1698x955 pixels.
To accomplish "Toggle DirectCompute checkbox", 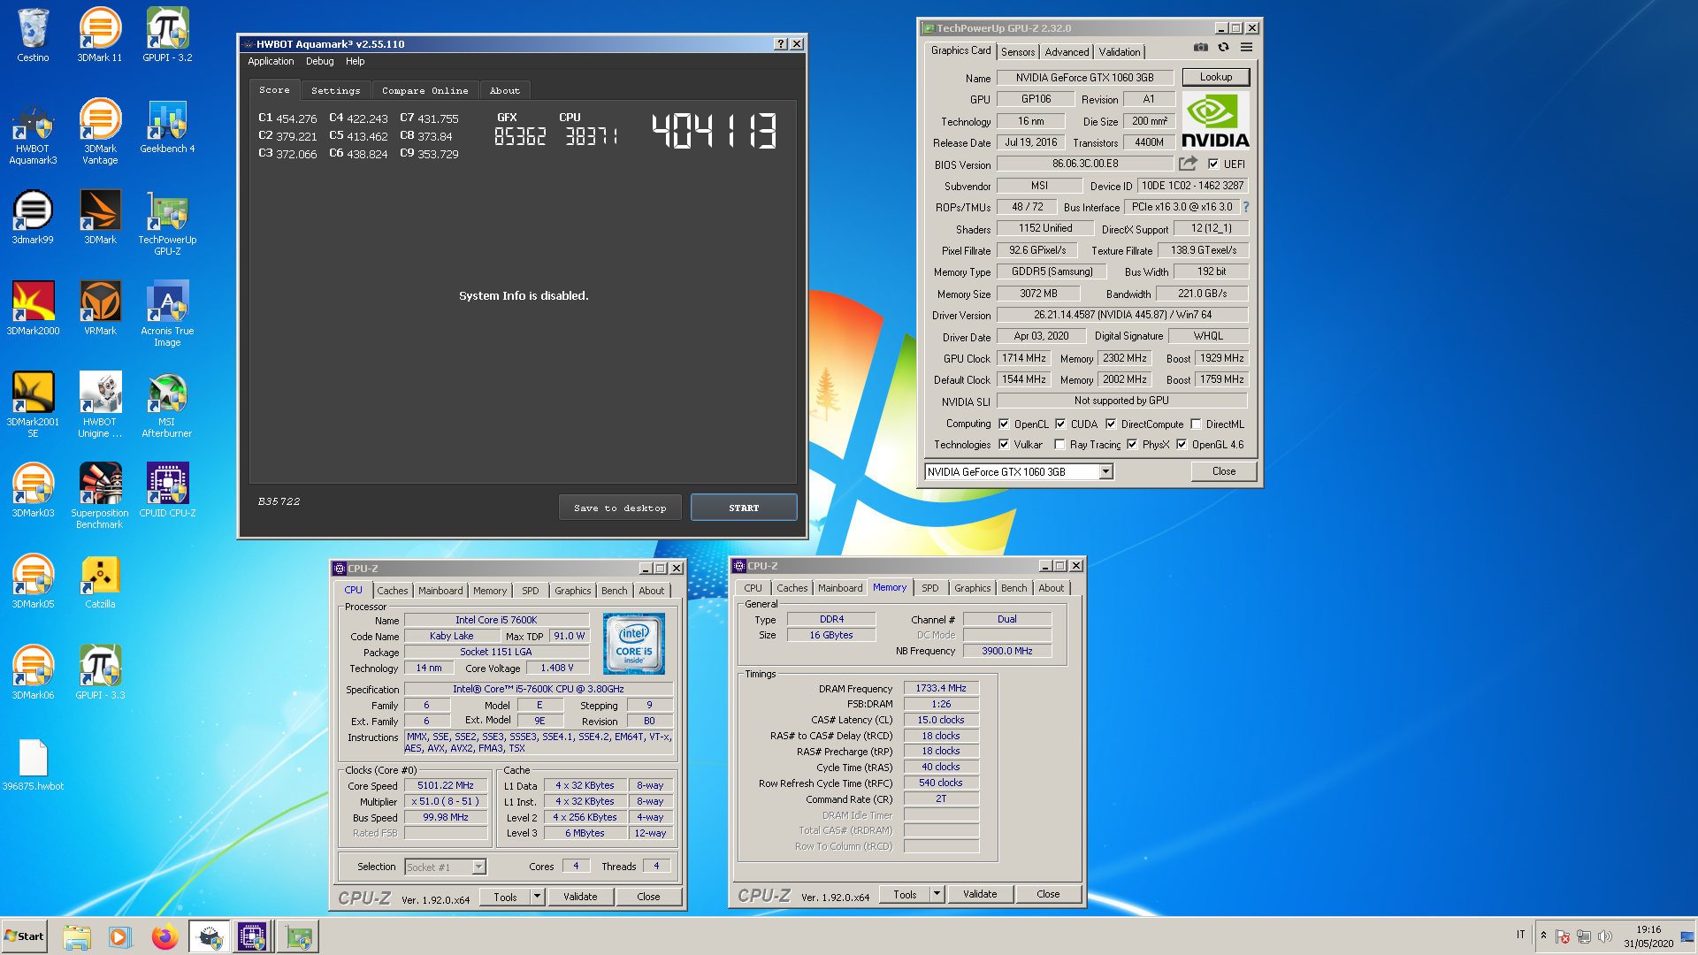I will [x=1111, y=424].
